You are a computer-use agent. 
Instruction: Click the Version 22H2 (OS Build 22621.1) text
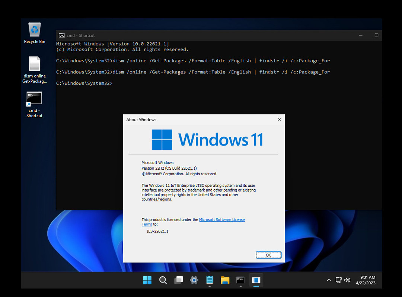pyautogui.click(x=169, y=168)
